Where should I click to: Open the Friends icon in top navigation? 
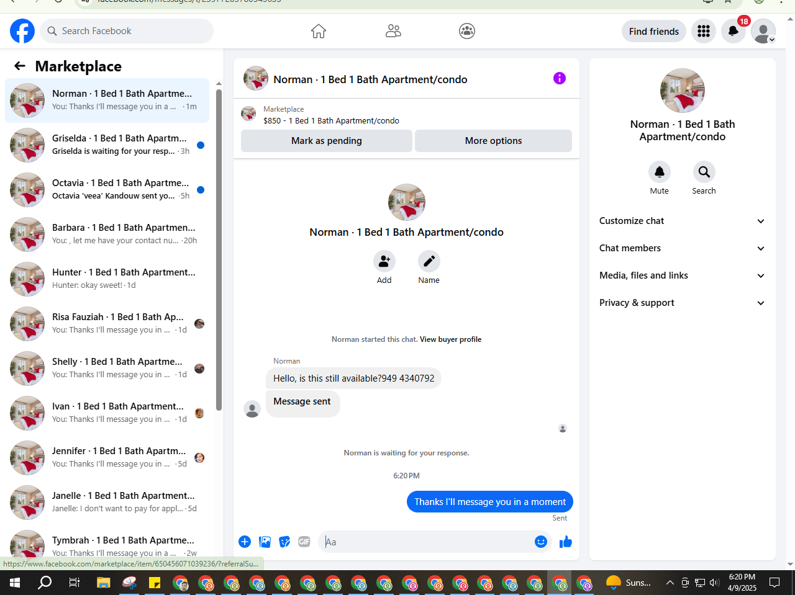[393, 31]
